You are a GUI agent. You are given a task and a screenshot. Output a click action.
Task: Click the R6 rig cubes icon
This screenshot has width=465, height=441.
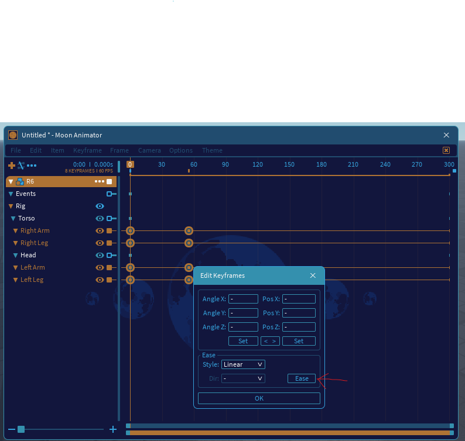(x=20, y=181)
